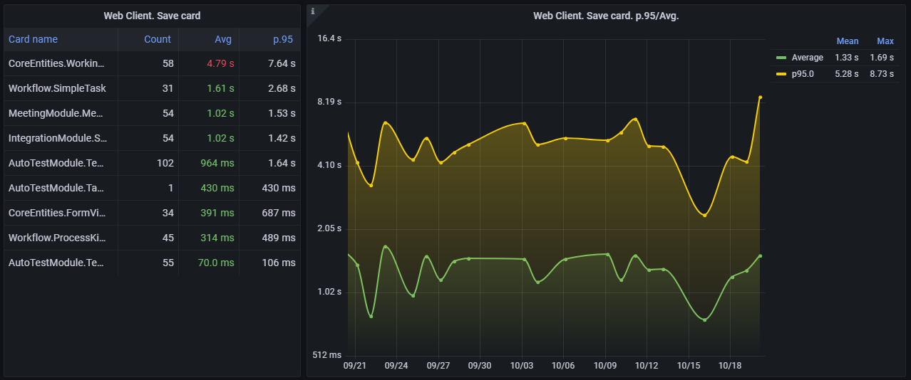Click the p95 peak data point at chart's right end
911x380 pixels.
click(760, 97)
